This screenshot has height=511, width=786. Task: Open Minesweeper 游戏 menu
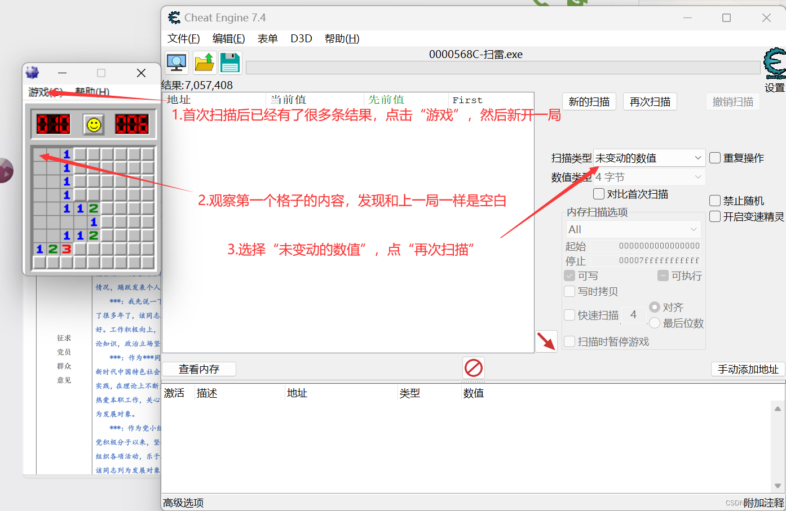pos(46,92)
